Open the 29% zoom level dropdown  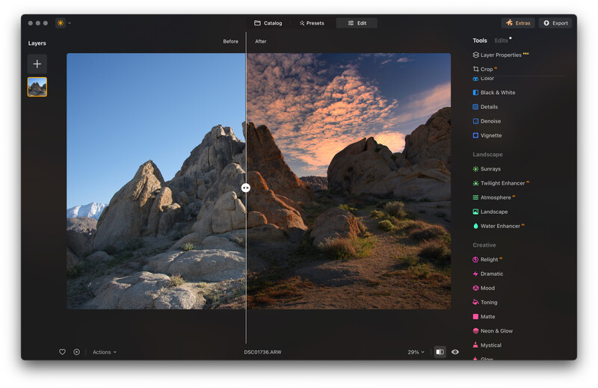click(x=416, y=352)
